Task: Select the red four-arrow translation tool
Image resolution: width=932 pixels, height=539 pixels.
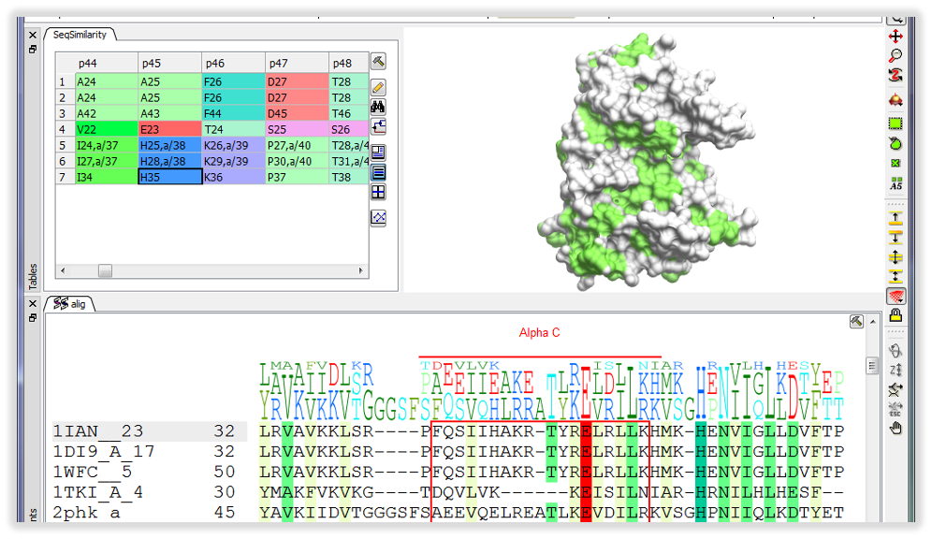Action: 896,36
